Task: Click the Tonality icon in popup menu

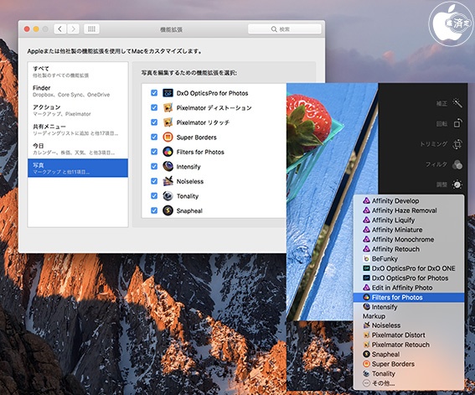Action: pos(366,373)
